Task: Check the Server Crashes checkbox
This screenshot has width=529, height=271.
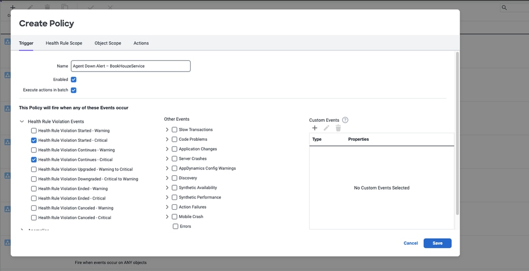Action: point(174,158)
